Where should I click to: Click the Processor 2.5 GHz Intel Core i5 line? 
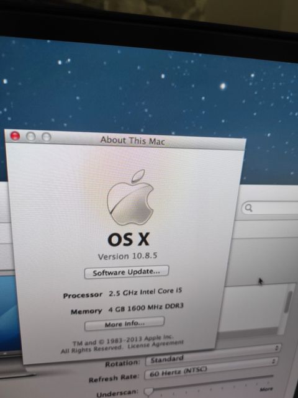pos(122,293)
